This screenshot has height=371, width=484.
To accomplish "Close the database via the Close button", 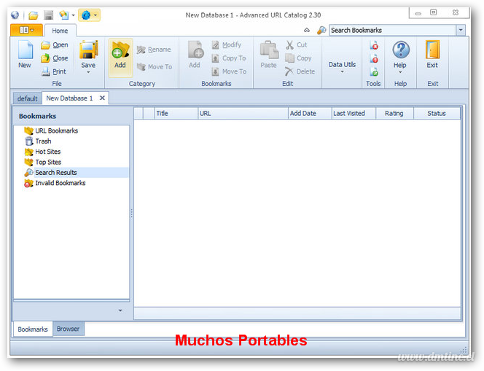I will [55, 58].
